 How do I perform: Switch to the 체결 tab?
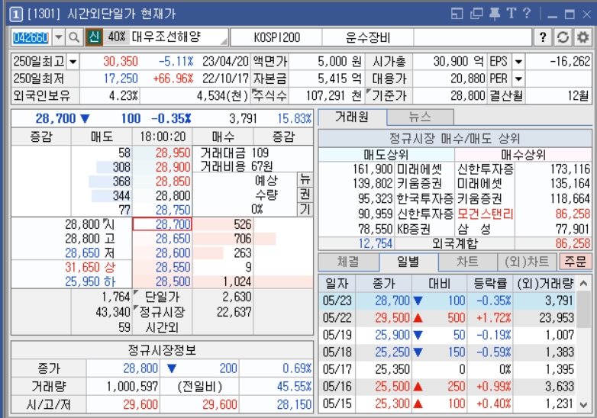click(x=348, y=262)
